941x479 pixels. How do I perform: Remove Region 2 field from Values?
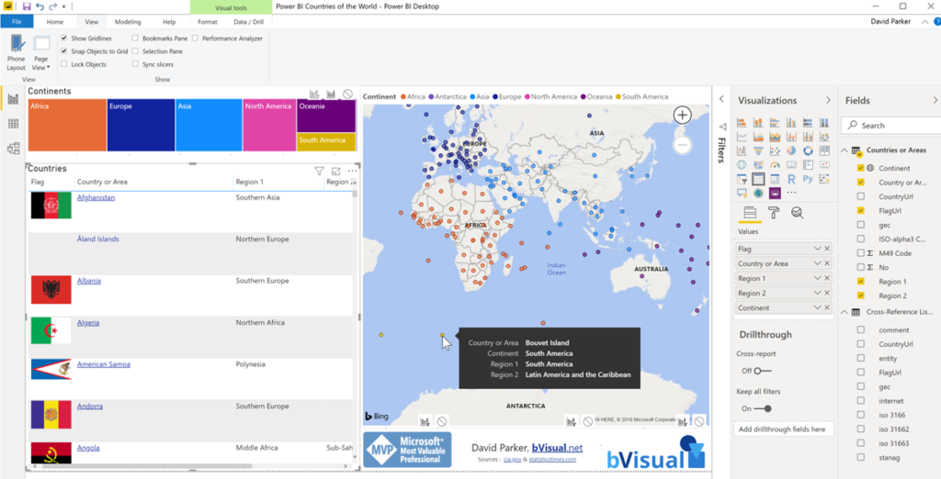pos(827,293)
